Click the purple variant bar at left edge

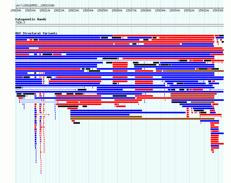pyautogui.click(x=19, y=77)
